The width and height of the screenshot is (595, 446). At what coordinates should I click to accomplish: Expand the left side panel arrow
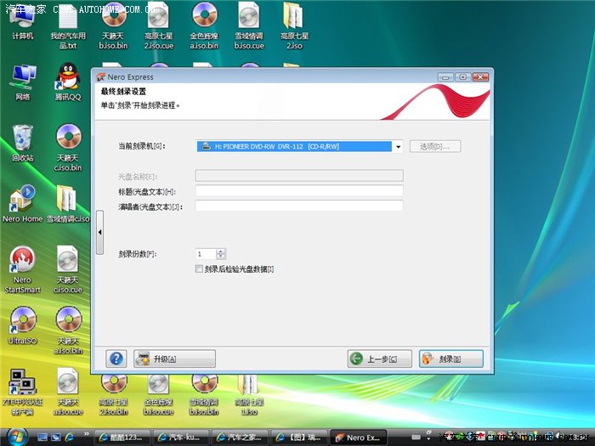pyautogui.click(x=99, y=232)
